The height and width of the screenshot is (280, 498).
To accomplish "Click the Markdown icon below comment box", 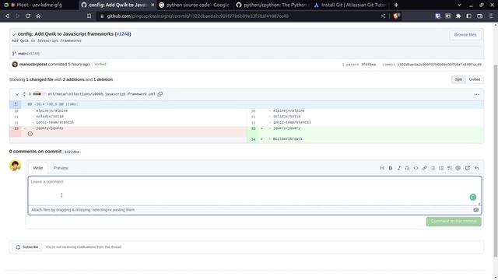I will pyautogui.click(x=475, y=210).
